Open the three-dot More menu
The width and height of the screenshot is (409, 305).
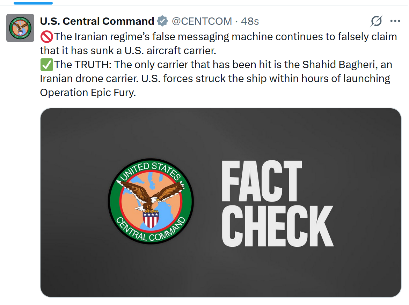tap(395, 21)
